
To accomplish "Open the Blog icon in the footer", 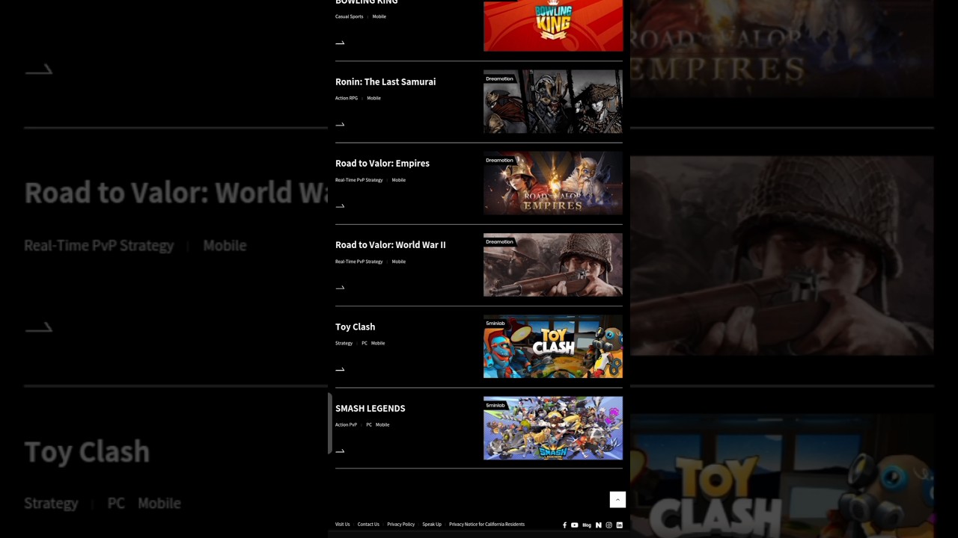I will click(587, 525).
